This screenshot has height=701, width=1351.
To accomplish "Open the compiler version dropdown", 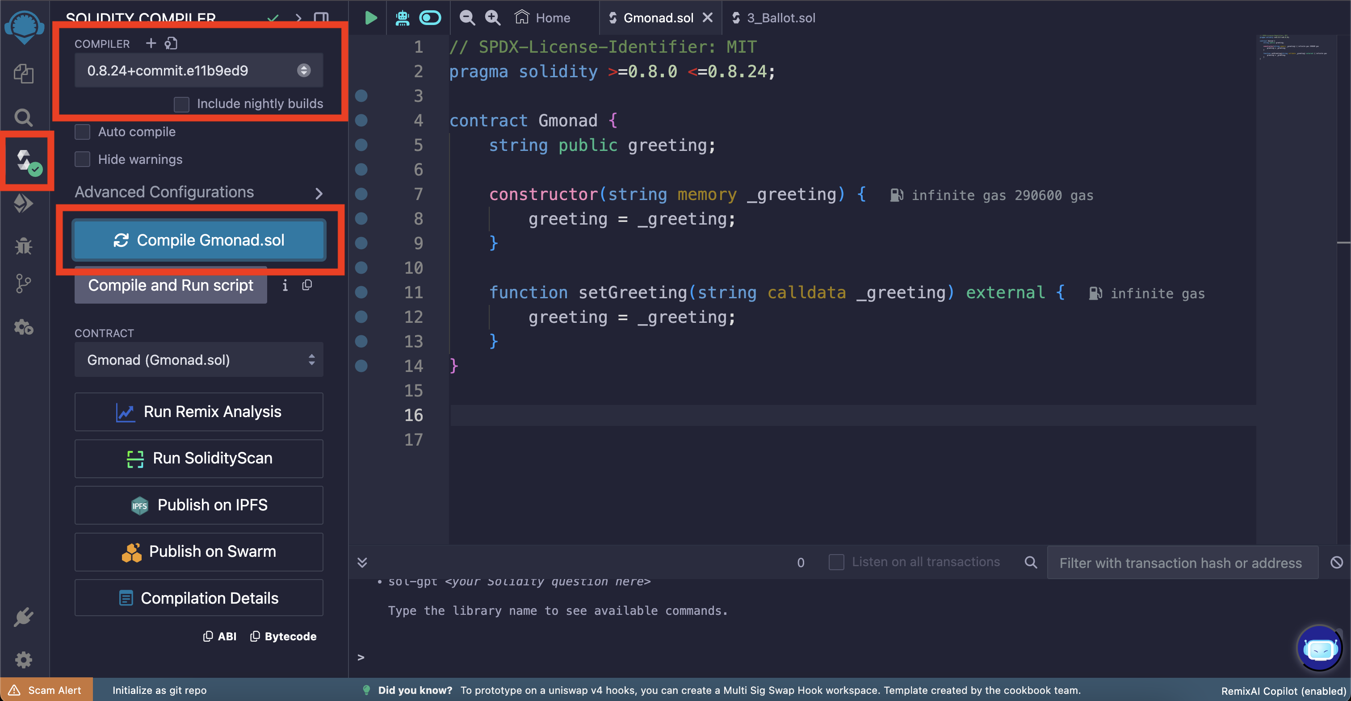I will tap(198, 70).
